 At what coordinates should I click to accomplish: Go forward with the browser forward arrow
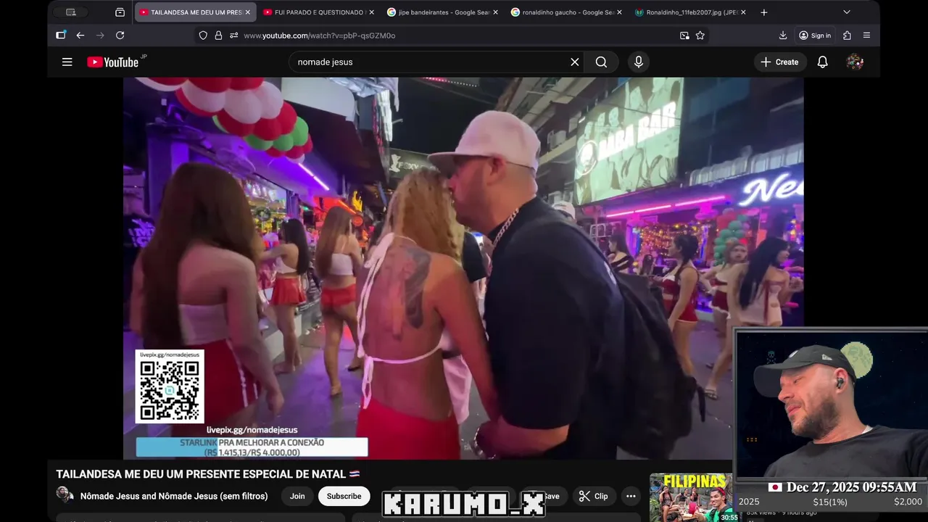(100, 36)
